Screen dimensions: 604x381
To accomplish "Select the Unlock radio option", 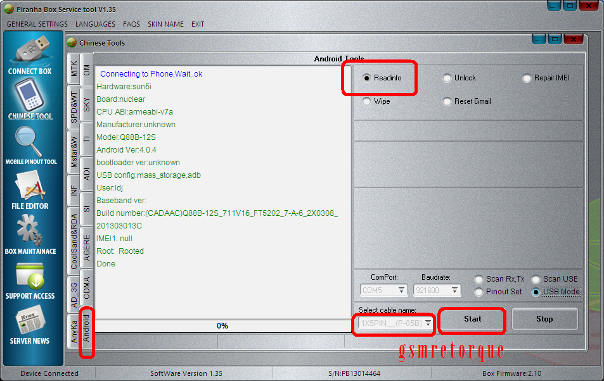I will [x=448, y=78].
